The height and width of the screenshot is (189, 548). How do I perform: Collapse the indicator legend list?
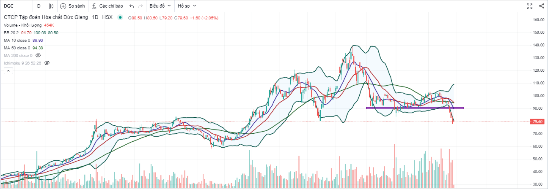(8, 72)
